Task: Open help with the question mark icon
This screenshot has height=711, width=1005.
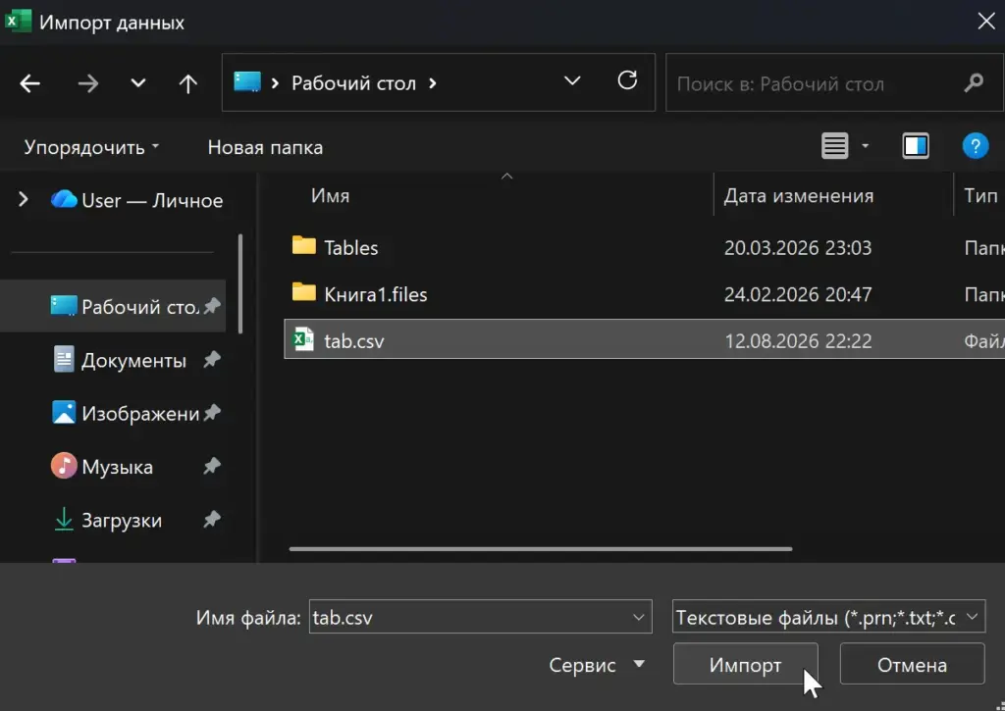Action: 975,146
